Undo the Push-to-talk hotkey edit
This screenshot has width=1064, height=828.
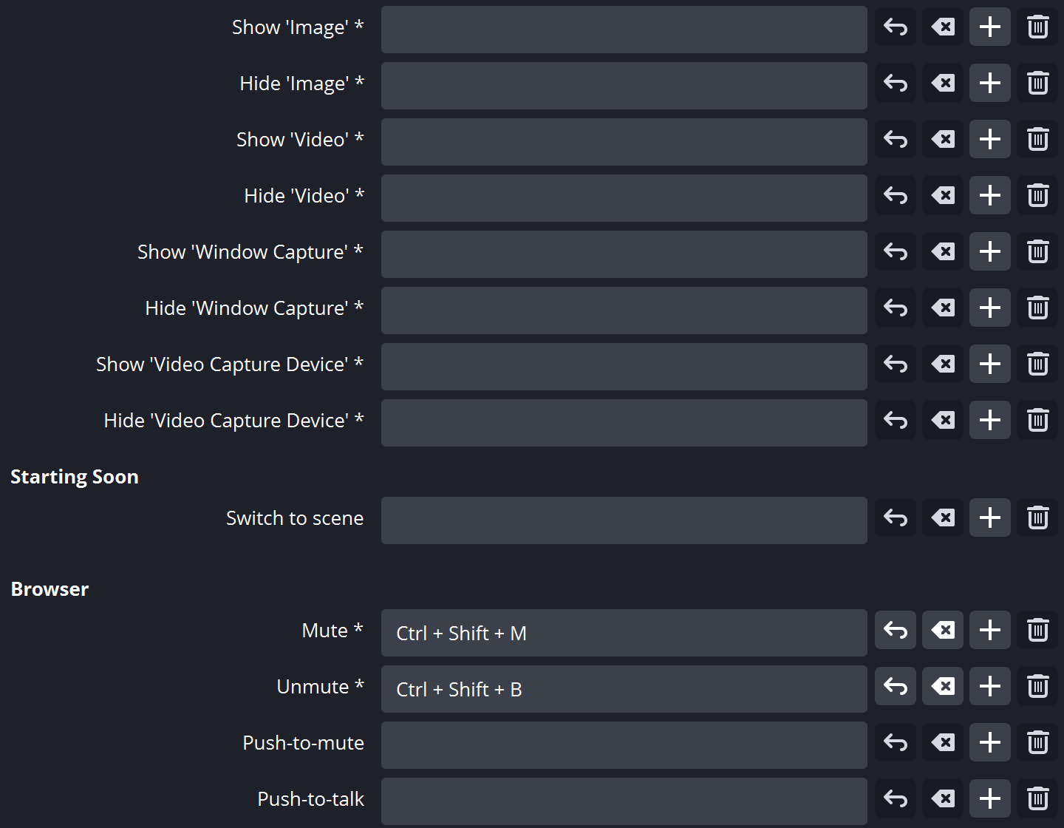coord(895,798)
